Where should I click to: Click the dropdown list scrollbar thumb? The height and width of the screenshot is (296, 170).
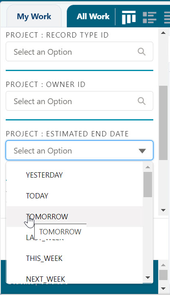(x=148, y=185)
